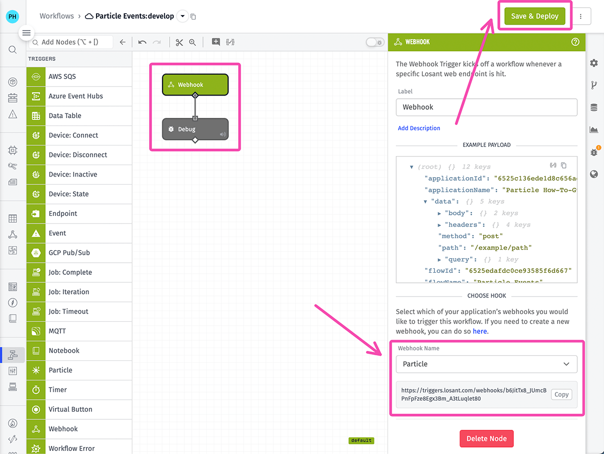Viewport: 604px width, 454px height.
Task: Click the braces payload icon in toolbar
Action: [x=230, y=42]
